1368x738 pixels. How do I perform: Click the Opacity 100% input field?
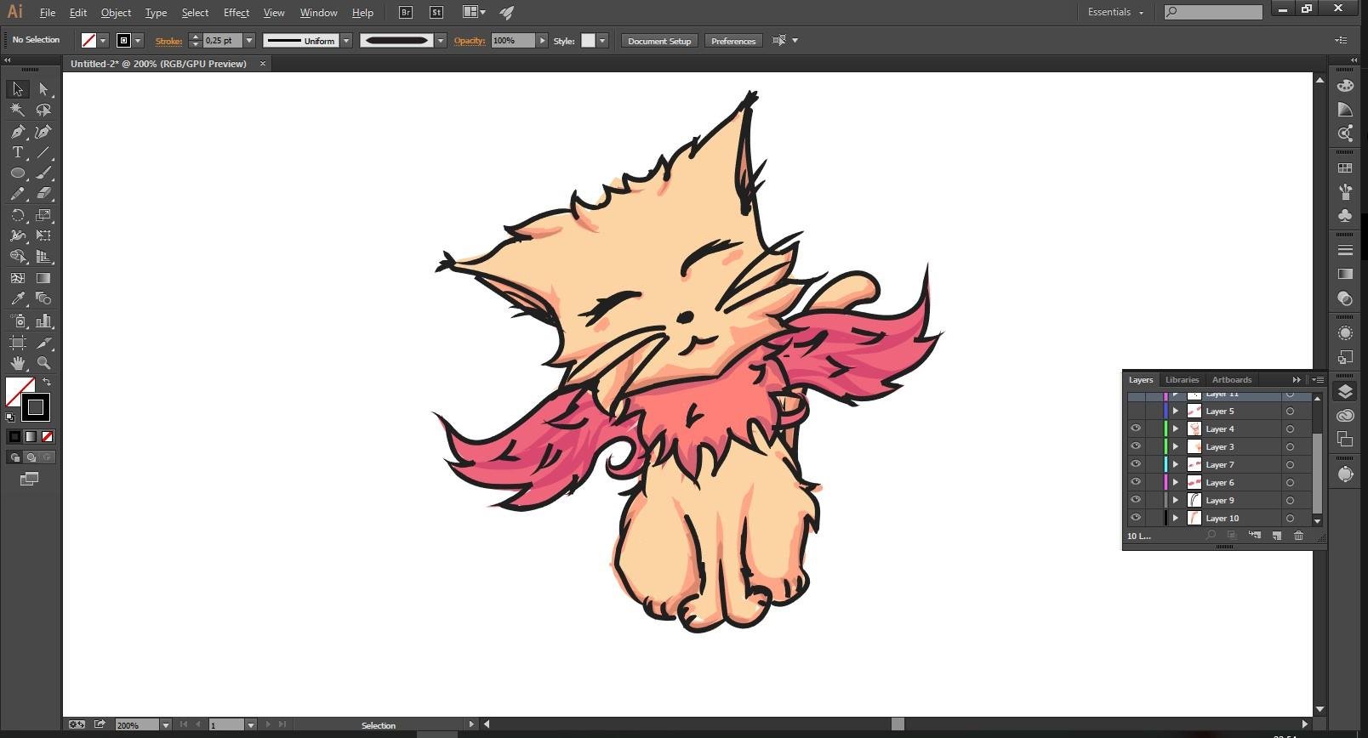[x=513, y=41]
